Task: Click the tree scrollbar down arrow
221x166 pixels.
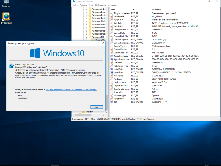Action: point(107,112)
